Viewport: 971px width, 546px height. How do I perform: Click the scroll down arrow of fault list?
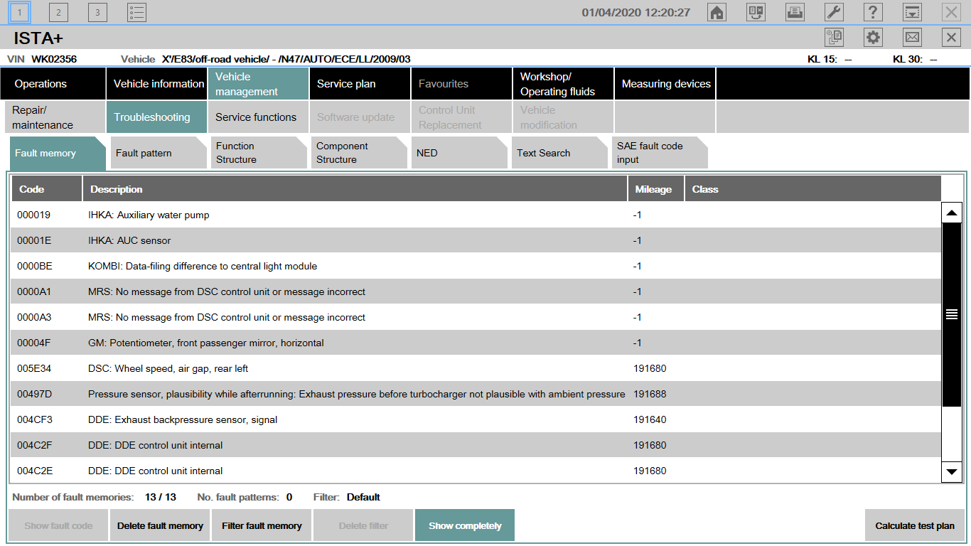point(952,471)
